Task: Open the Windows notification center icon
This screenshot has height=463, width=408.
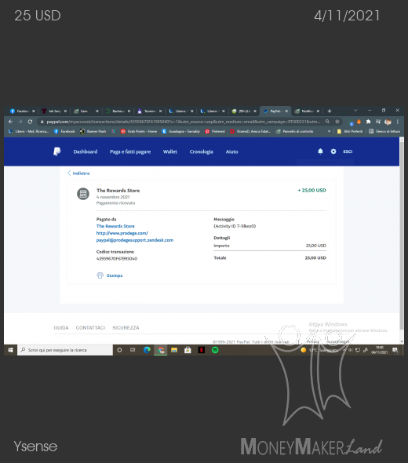Action: [x=395, y=350]
